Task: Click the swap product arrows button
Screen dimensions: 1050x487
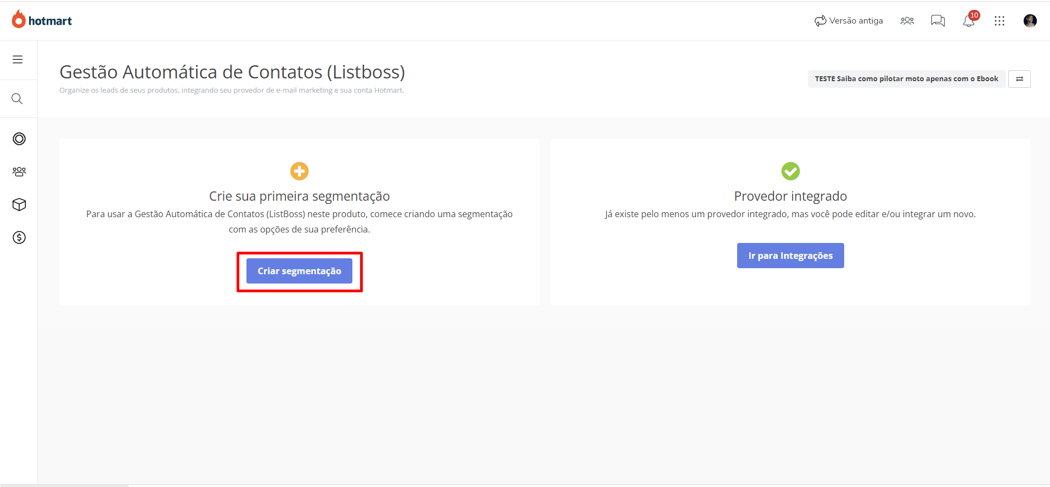Action: [1019, 79]
